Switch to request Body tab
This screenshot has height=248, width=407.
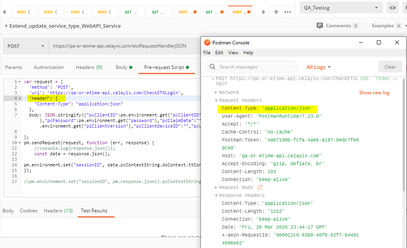click(x=124, y=67)
